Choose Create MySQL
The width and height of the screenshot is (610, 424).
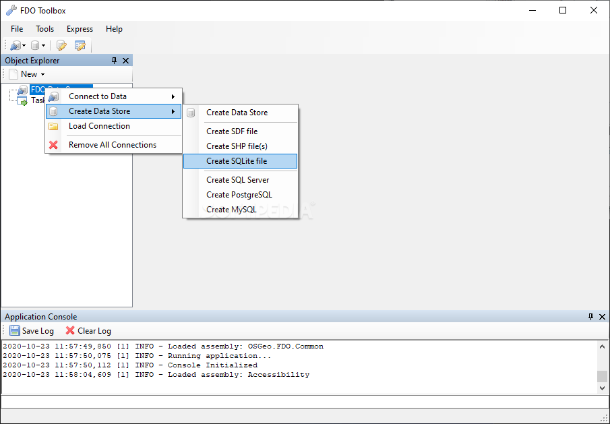pos(241,210)
